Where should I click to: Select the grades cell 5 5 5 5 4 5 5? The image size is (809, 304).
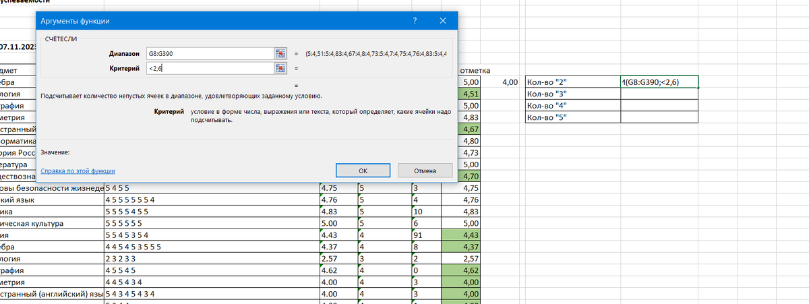(212, 212)
